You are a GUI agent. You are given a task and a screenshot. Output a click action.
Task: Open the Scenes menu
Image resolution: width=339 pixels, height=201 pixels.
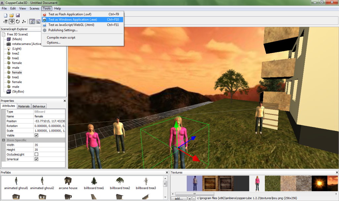click(x=34, y=8)
